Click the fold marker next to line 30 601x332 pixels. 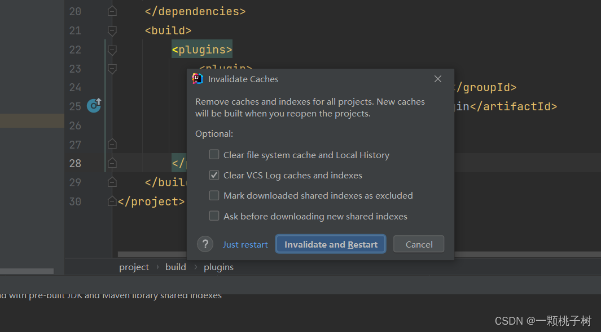(x=112, y=201)
